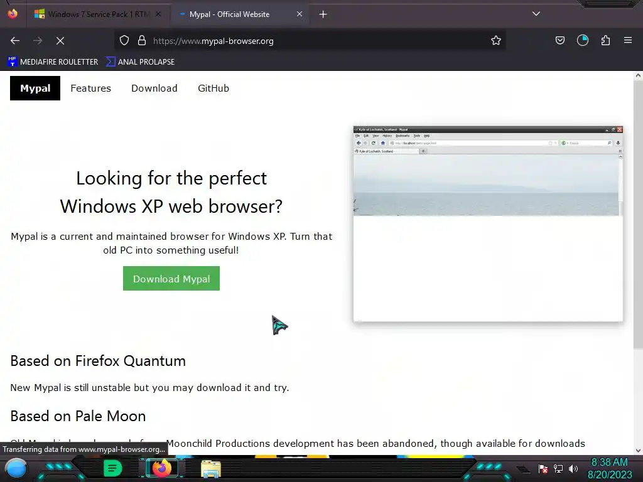
Task: Click the page vertical scrollbar thumb
Action: (638, 215)
